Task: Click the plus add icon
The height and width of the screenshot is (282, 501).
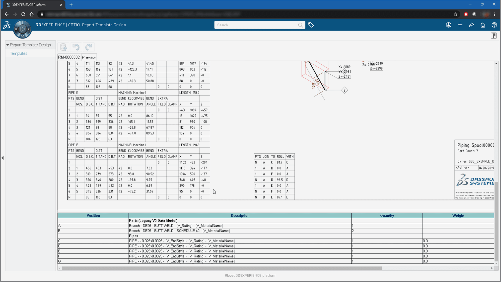Action: point(460,25)
